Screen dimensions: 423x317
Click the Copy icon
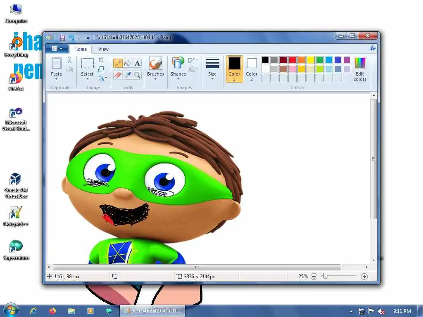pyautogui.click(x=69, y=69)
